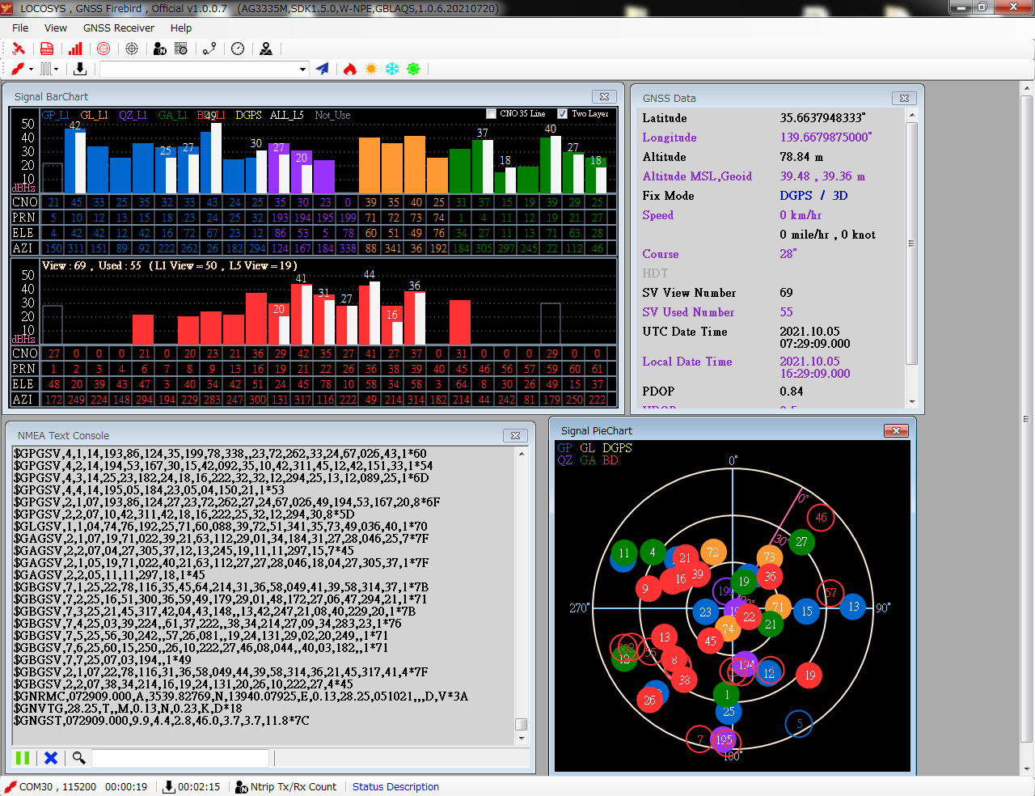The image size is (1035, 796).
Task: Click the download tray toolbar icon
Action: pyautogui.click(x=80, y=69)
